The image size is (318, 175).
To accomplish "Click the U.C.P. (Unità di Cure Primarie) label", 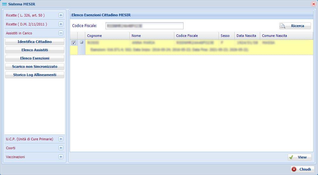I will (x=30, y=139).
